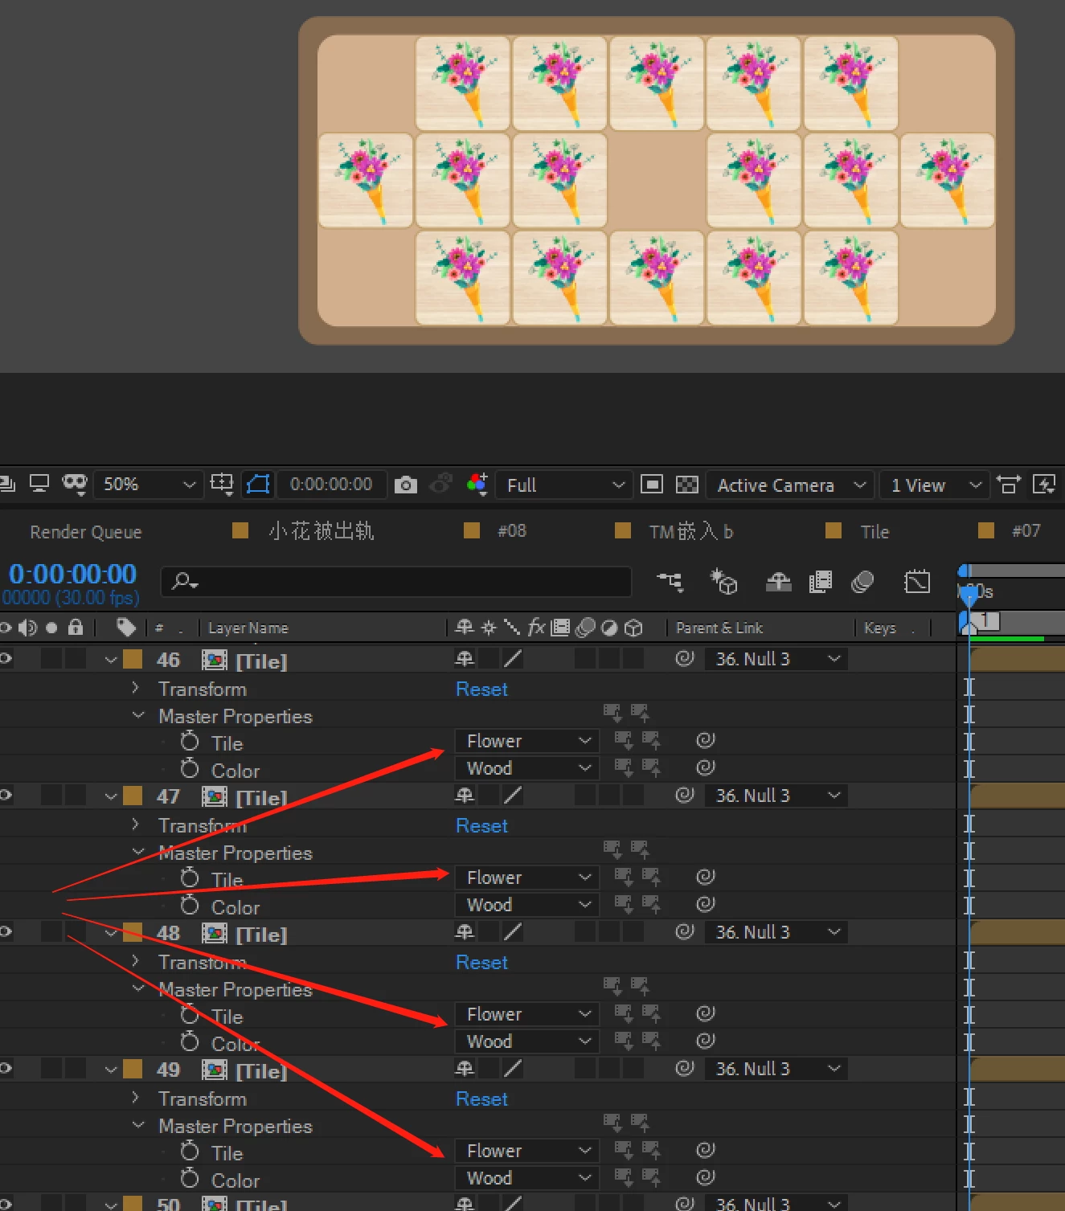
Task: Toggle the Tile stopwatch on layer 49
Action: tap(190, 1151)
